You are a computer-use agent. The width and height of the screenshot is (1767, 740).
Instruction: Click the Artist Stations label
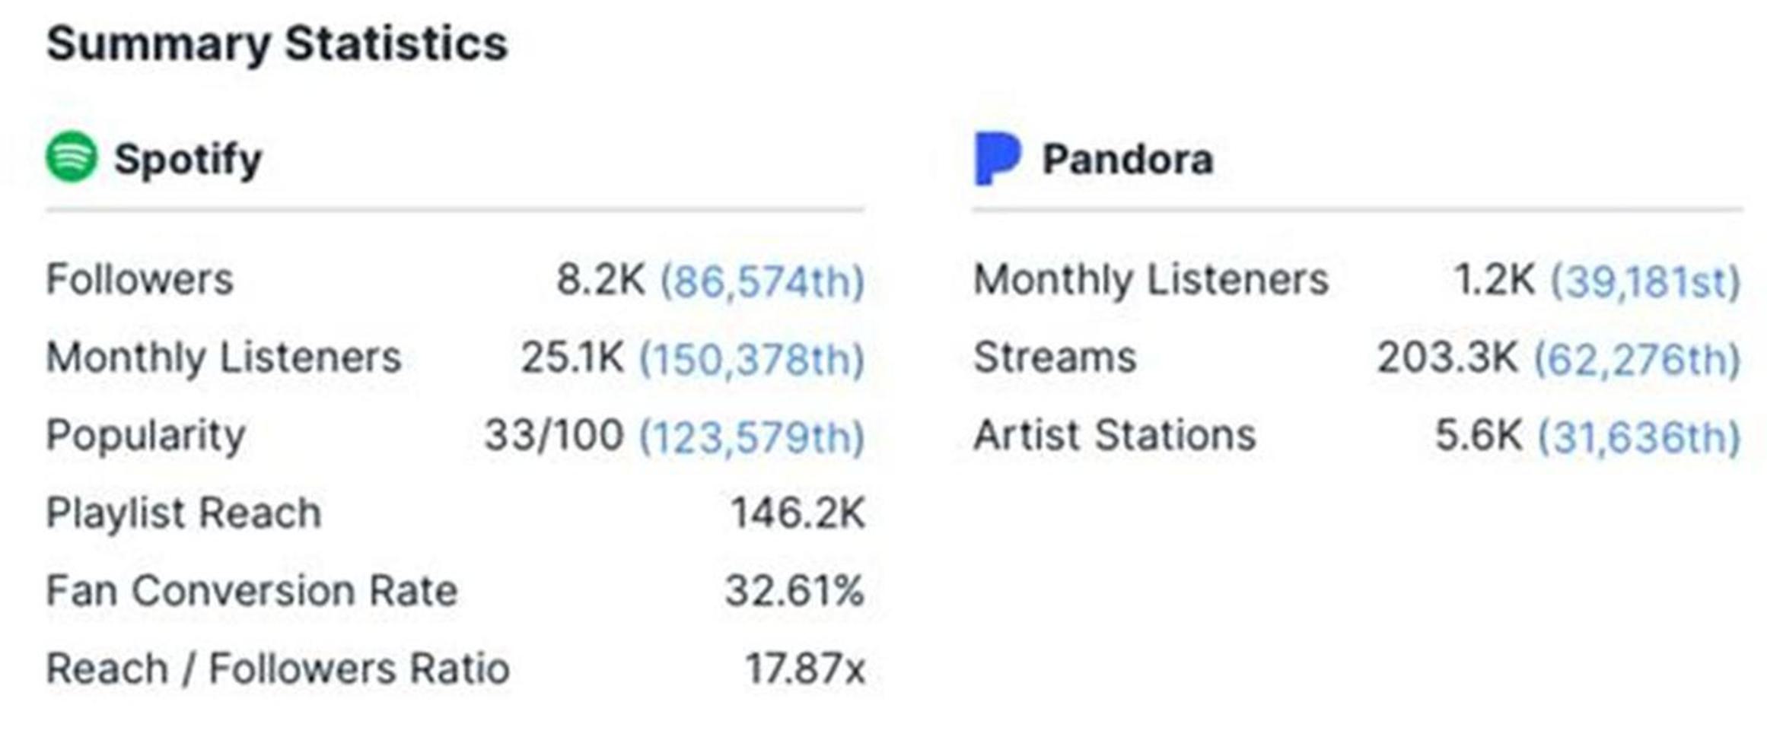(x=1114, y=436)
